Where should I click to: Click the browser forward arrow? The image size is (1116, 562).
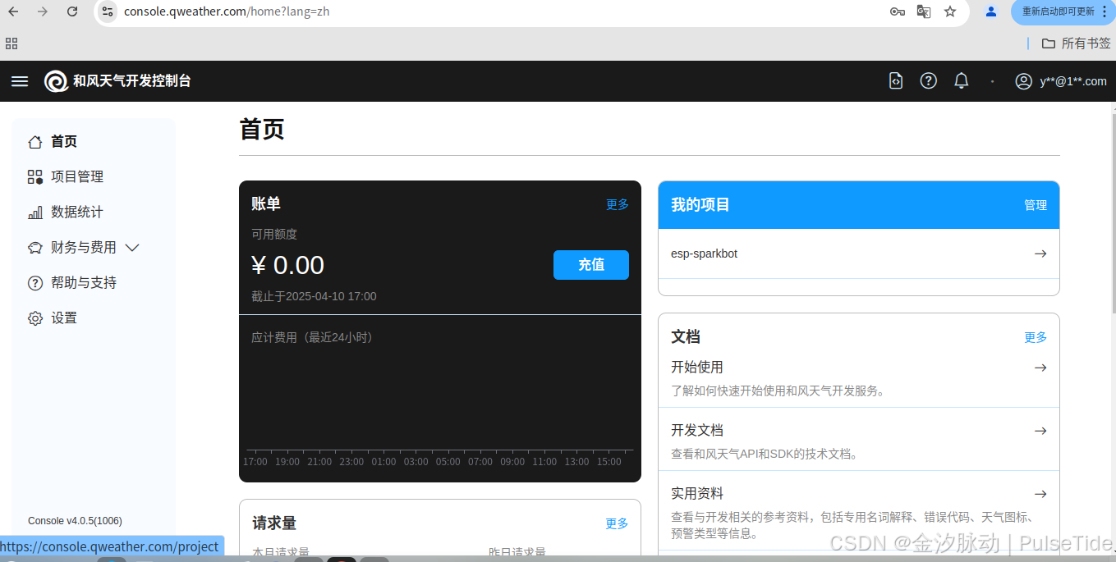point(43,11)
